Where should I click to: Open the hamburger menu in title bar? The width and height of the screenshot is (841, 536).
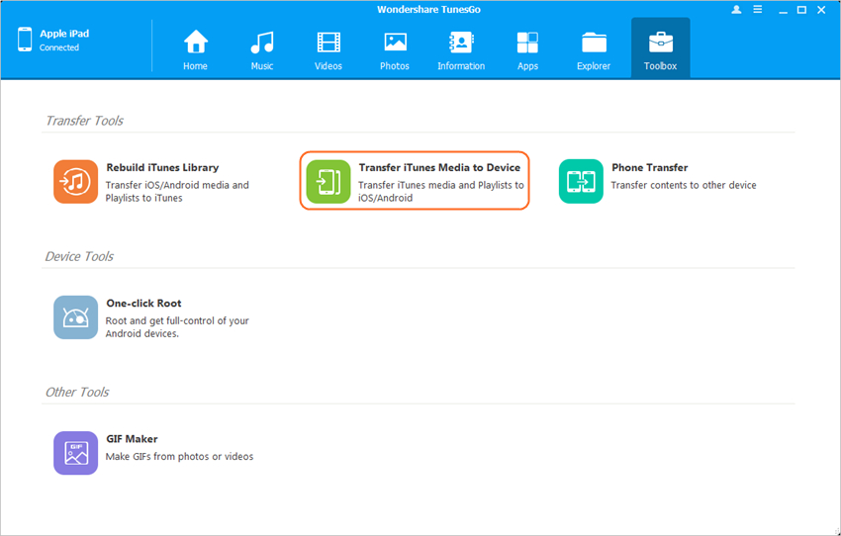(x=758, y=9)
